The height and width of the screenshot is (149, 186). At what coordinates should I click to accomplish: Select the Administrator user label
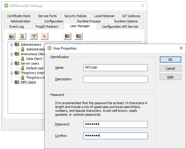click(x=35, y=49)
